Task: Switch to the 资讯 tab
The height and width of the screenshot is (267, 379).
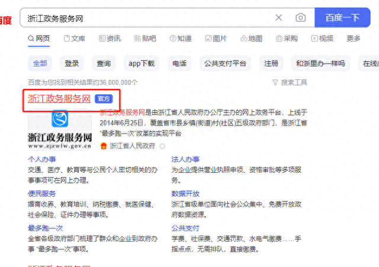Action: coord(110,38)
